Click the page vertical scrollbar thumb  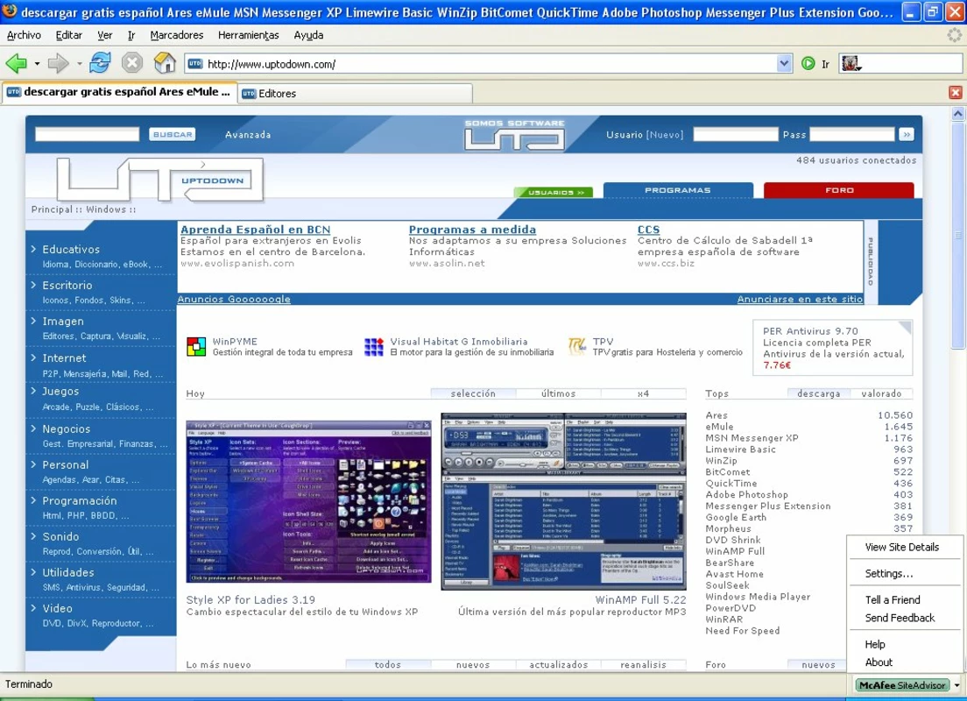click(x=957, y=235)
